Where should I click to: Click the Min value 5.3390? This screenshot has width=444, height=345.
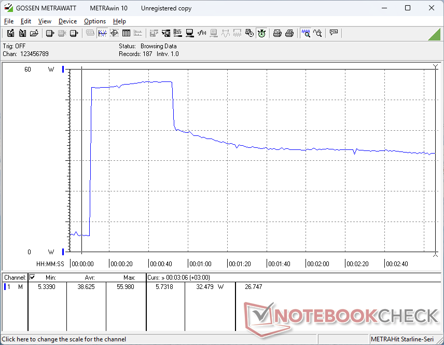click(x=47, y=287)
